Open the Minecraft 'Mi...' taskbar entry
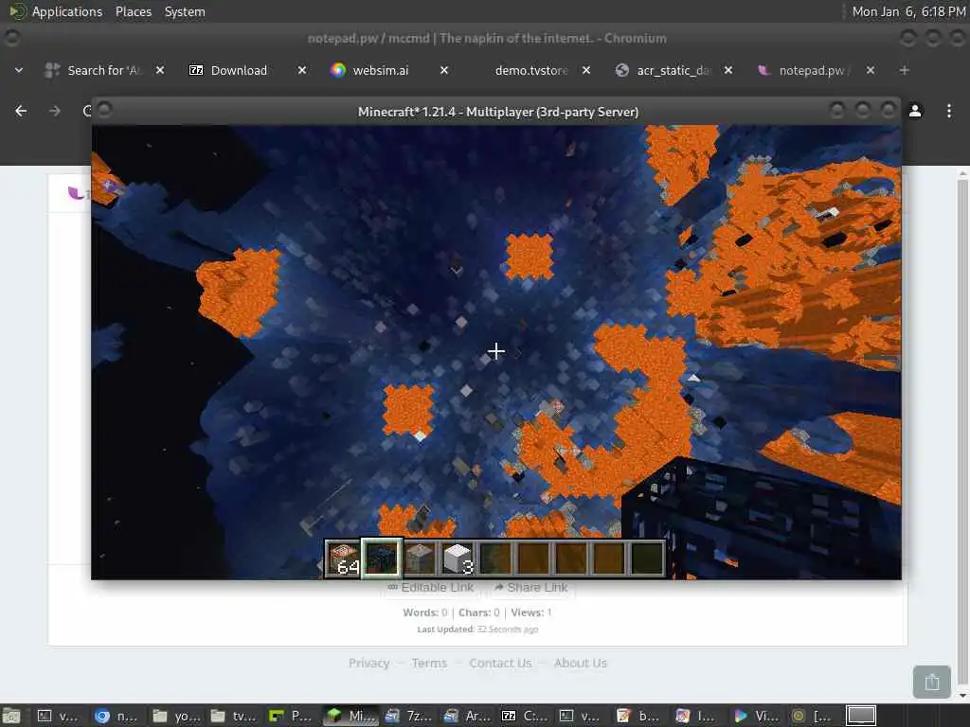The image size is (970, 727). pos(350,716)
